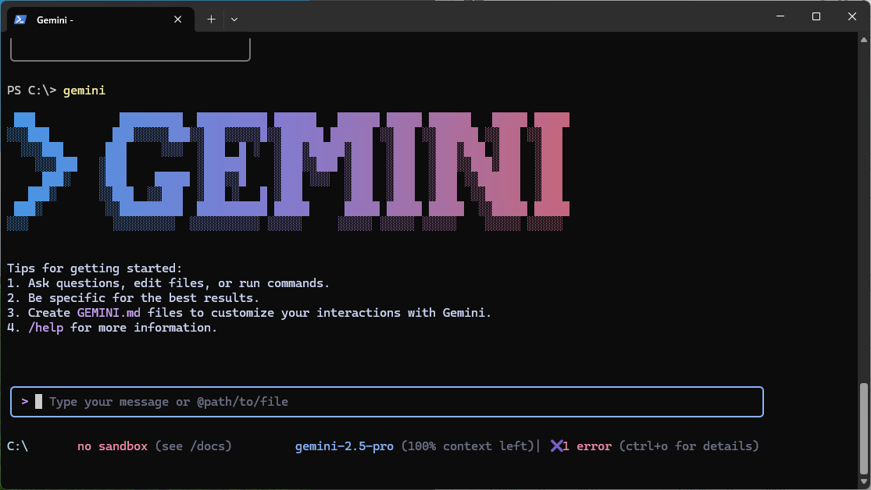Click the 'no sandbox' status text

[x=112, y=446]
